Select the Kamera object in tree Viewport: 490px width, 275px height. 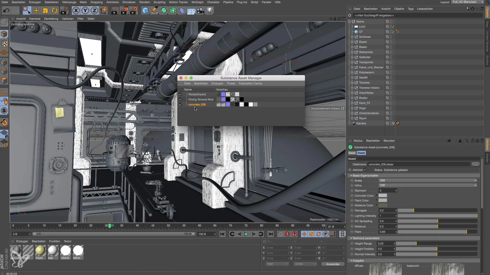(361, 123)
